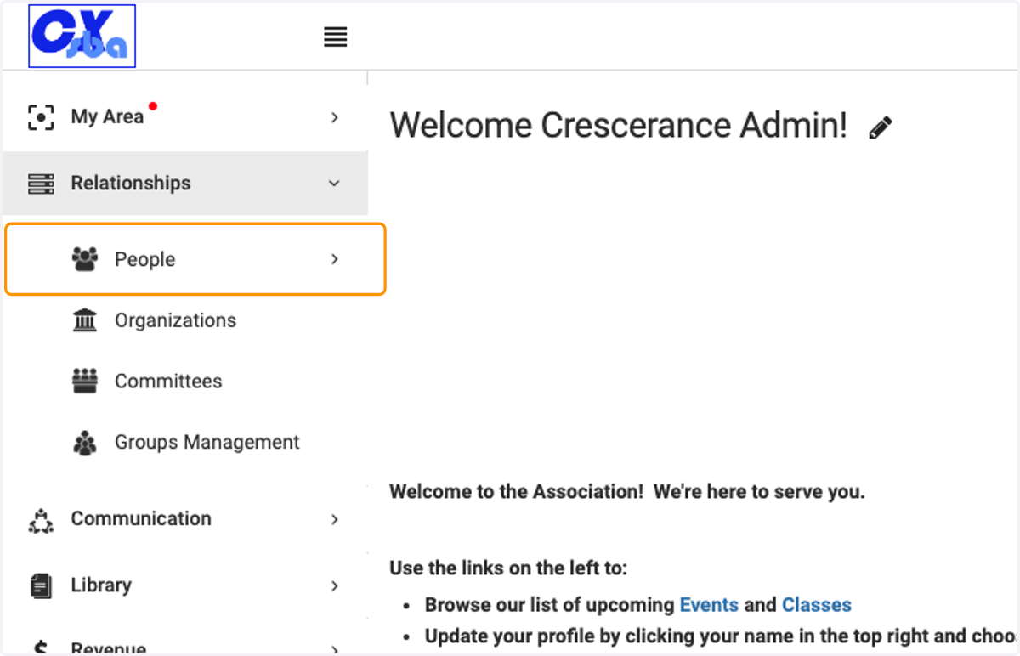Open the Committees page
This screenshot has width=1020, height=656.
click(x=168, y=382)
